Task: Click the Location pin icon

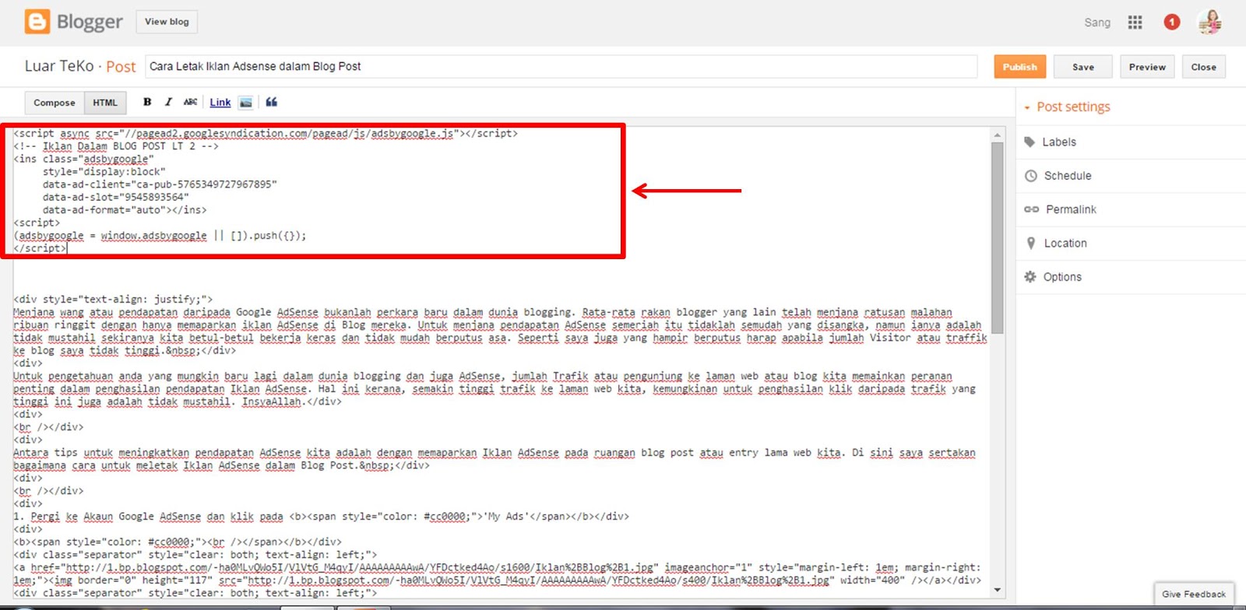Action: [1030, 243]
